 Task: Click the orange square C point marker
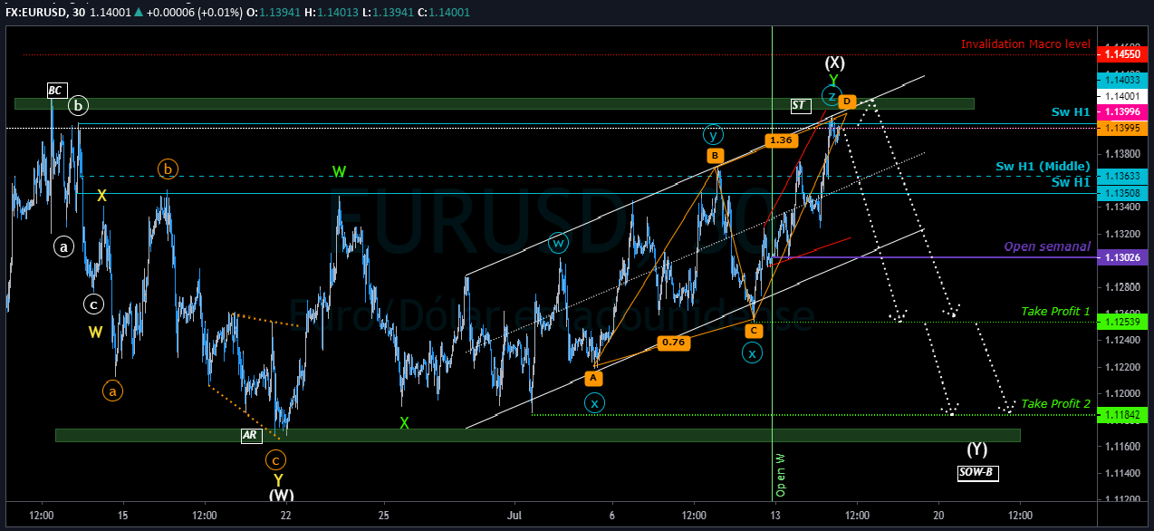tap(755, 331)
